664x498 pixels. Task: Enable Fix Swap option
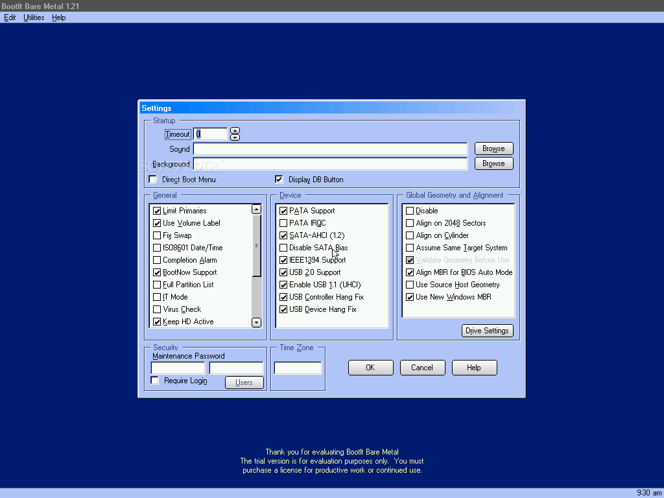pyautogui.click(x=157, y=235)
